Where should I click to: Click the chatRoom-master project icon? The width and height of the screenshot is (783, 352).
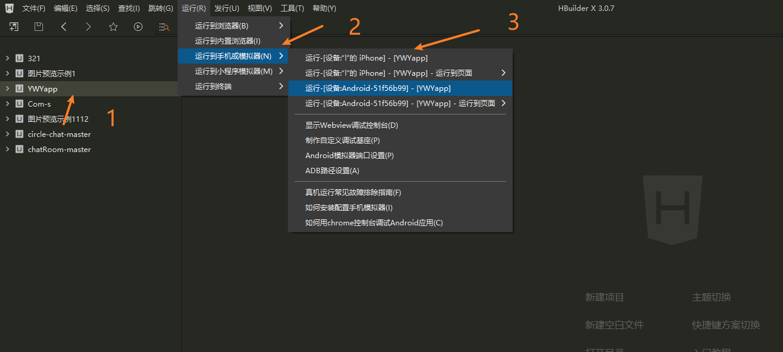click(19, 149)
